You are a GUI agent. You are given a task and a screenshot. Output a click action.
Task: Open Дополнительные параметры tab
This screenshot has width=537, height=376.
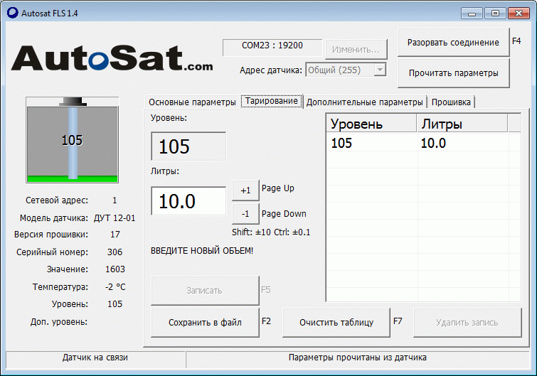tap(365, 102)
